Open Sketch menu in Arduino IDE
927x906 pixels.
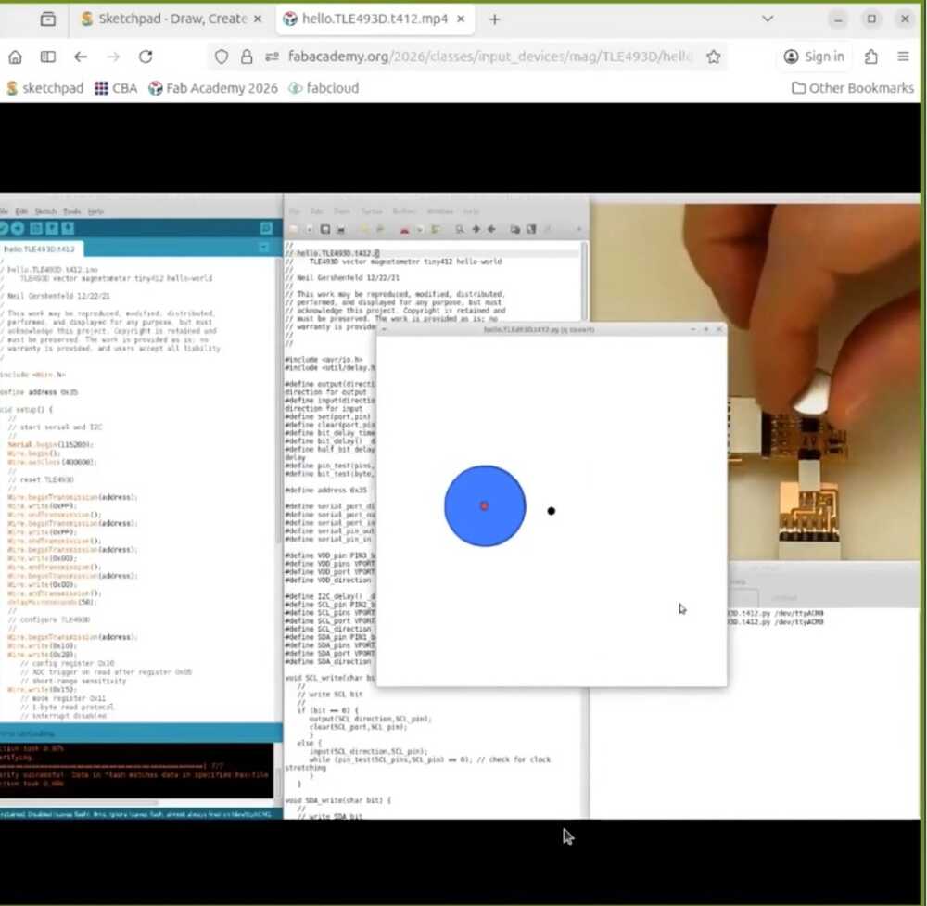click(45, 211)
